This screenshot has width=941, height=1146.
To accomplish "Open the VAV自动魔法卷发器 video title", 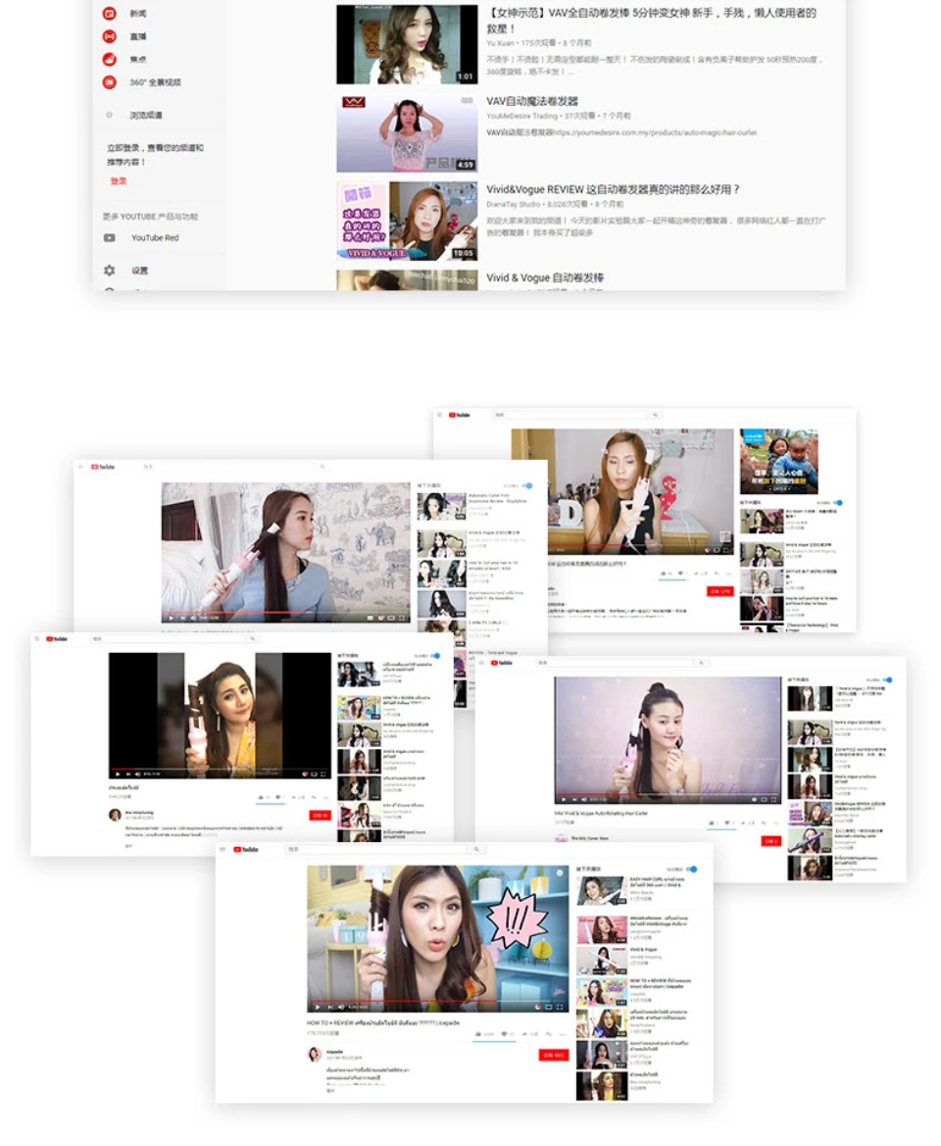I will [x=532, y=101].
